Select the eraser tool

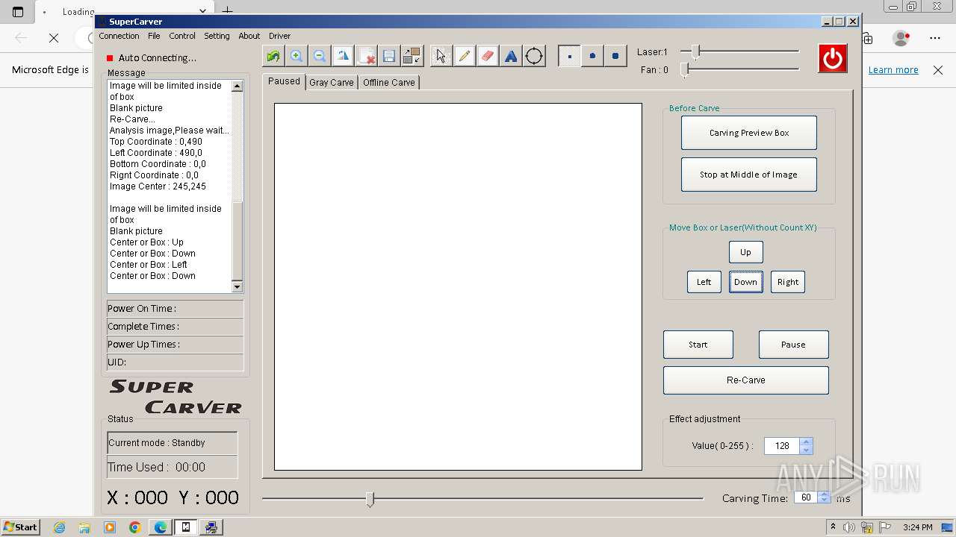(487, 56)
